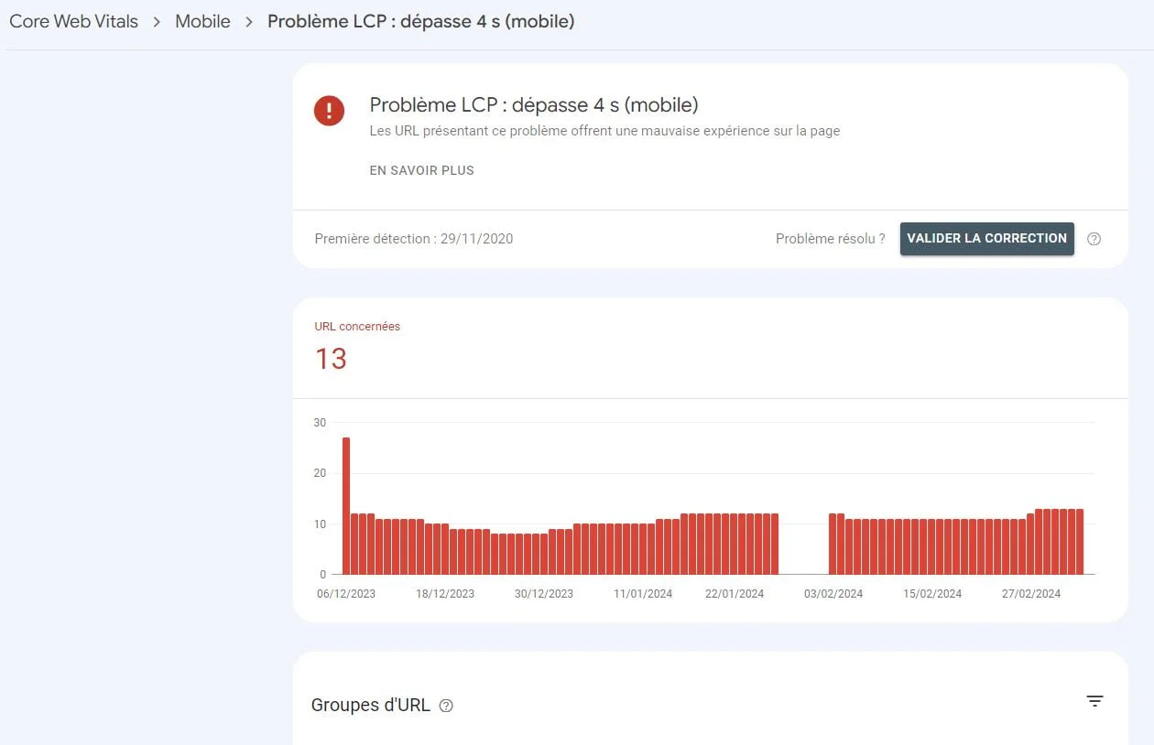This screenshot has width=1154, height=745.
Task: Navigate to Core Web Vitals breadcrumb
Action: pos(73,22)
